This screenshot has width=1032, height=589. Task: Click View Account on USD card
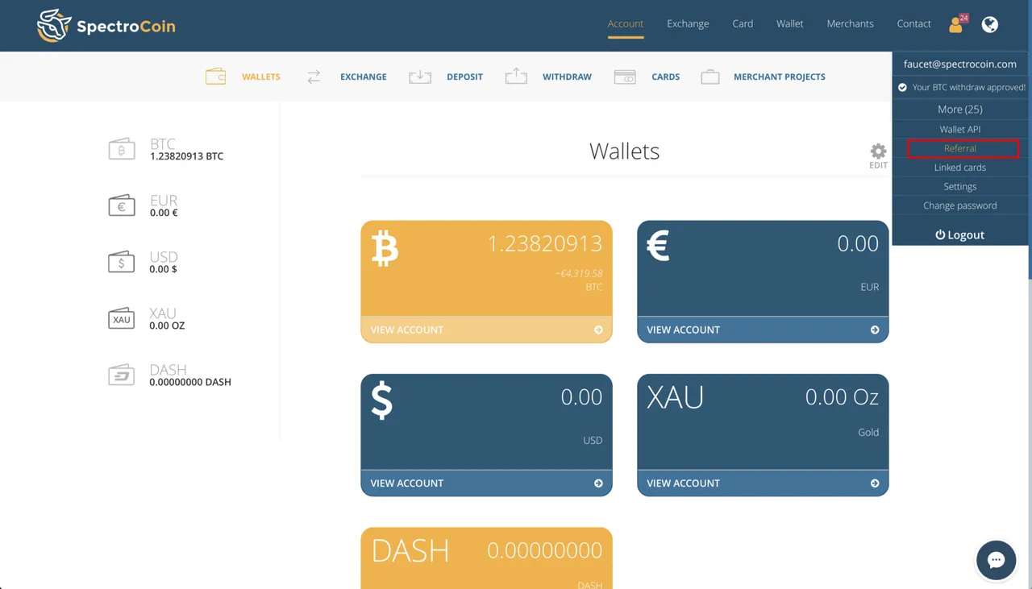click(x=486, y=483)
